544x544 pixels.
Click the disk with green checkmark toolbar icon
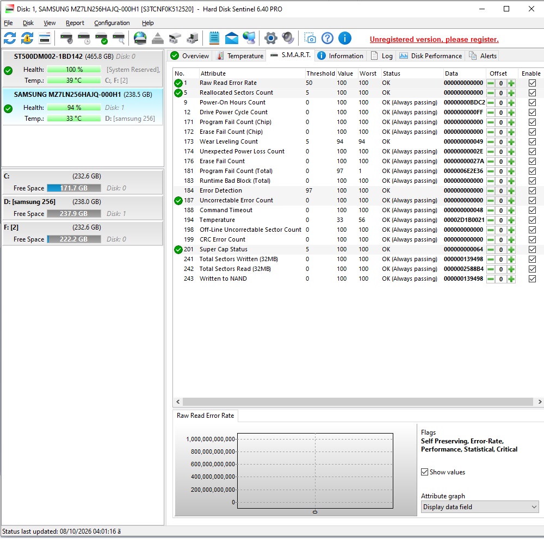[101, 38]
